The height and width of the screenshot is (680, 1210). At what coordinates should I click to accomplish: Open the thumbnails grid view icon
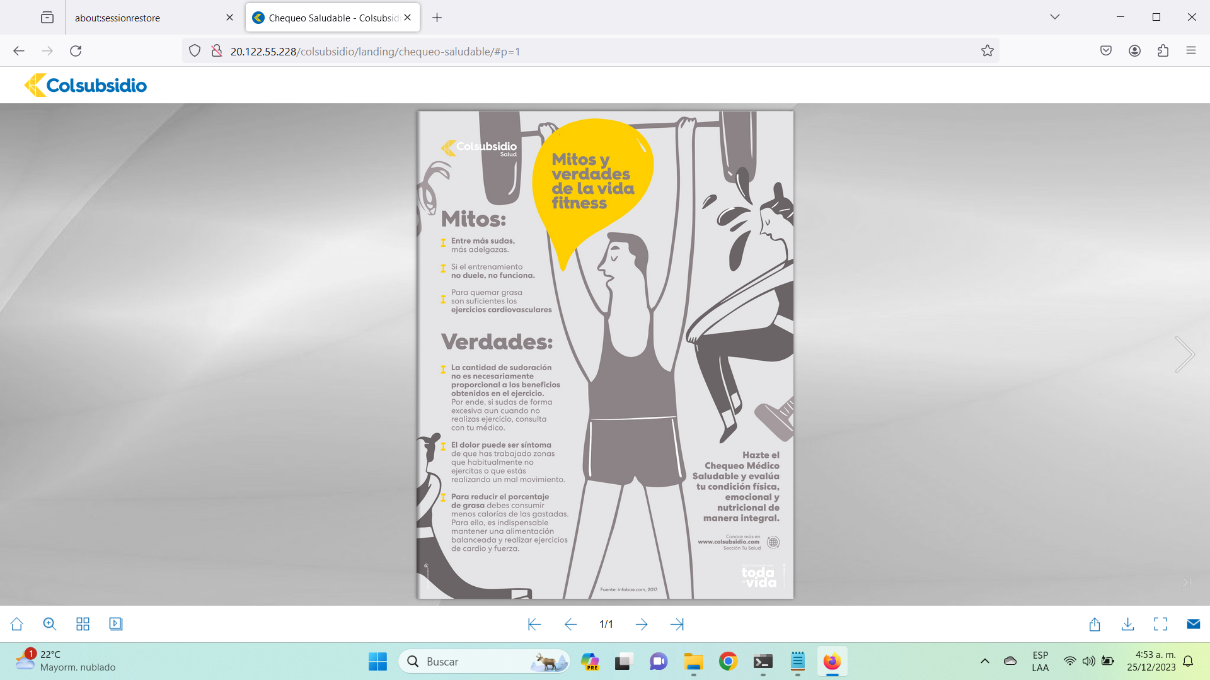(83, 624)
